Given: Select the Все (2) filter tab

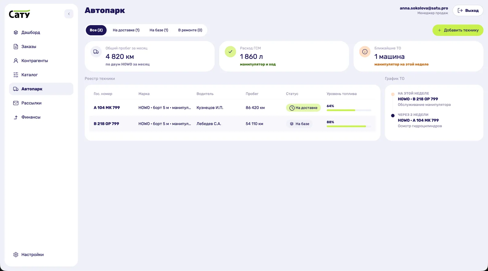Looking at the screenshot, I should 96,30.
